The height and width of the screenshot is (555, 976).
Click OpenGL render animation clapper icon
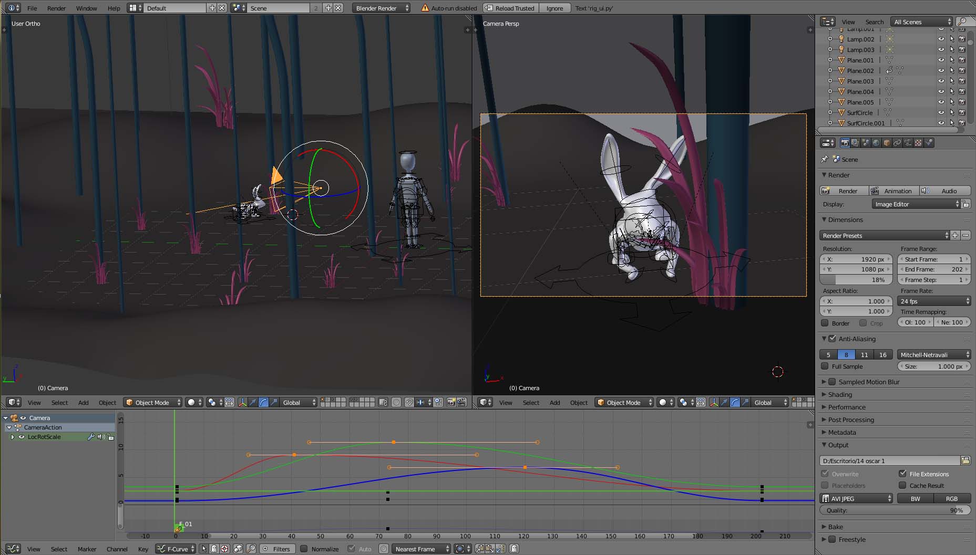461,403
